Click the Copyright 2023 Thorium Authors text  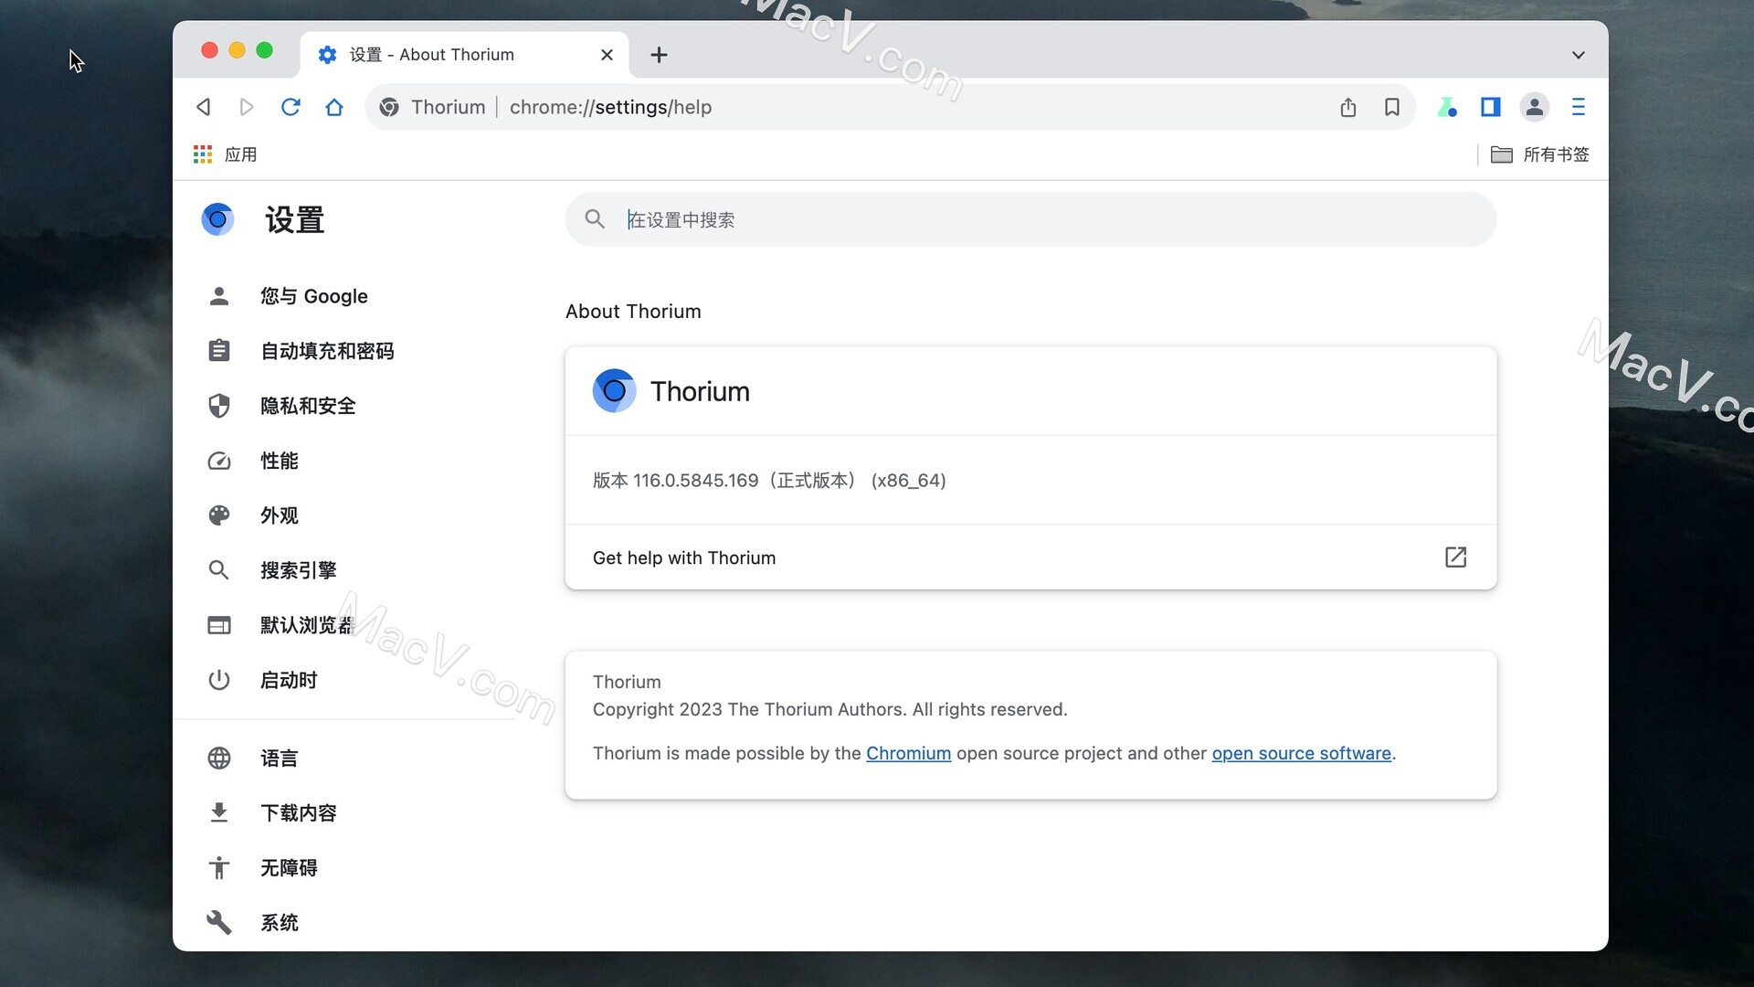pyautogui.click(x=829, y=710)
